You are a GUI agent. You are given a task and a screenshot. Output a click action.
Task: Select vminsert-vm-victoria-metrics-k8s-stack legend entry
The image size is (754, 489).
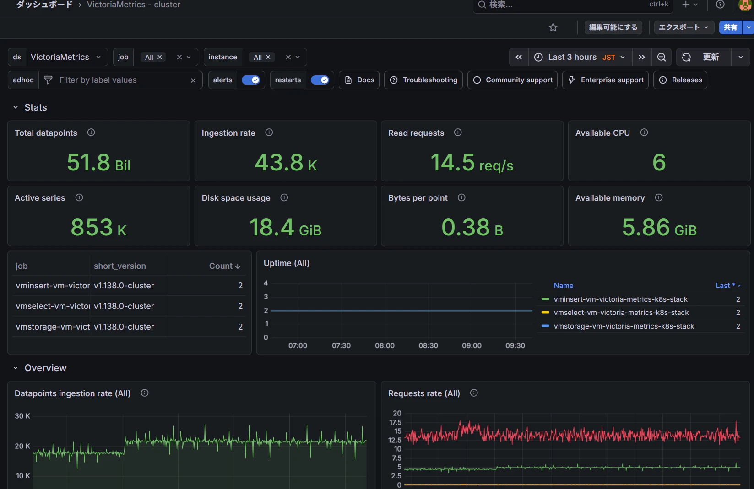(621, 299)
